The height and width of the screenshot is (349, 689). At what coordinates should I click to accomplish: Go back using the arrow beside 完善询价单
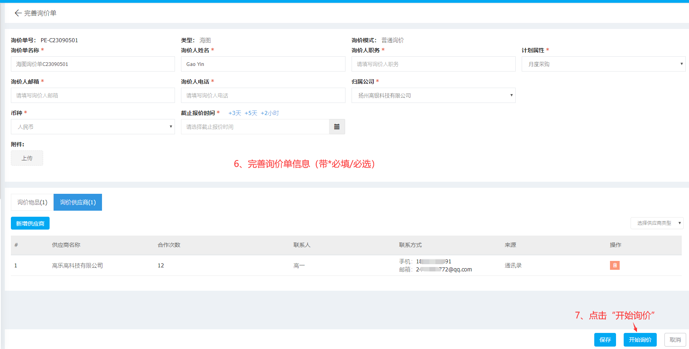pos(18,13)
